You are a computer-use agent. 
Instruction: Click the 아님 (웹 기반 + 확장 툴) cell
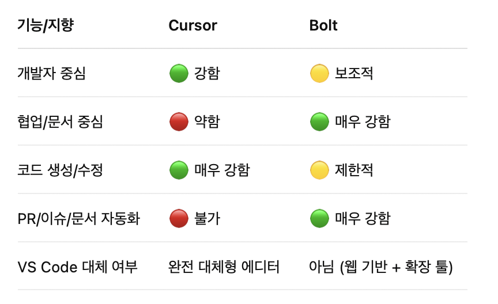381,267
